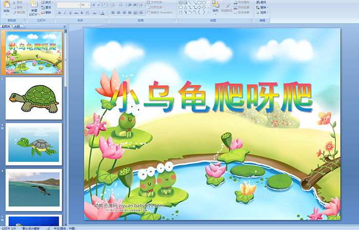Click the Clear Formatting eraser icon
This screenshot has height=230, width=359.
tap(105, 5)
